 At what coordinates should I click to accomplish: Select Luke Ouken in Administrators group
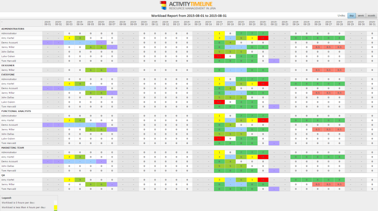(x=8, y=56)
